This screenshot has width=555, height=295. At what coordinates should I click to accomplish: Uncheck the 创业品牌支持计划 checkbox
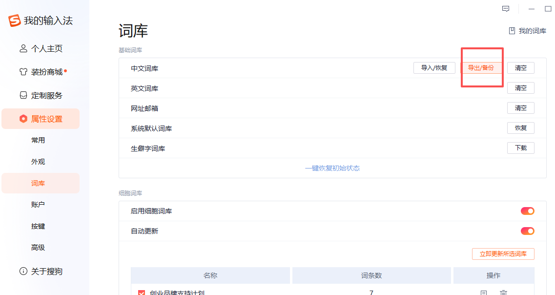(142, 293)
